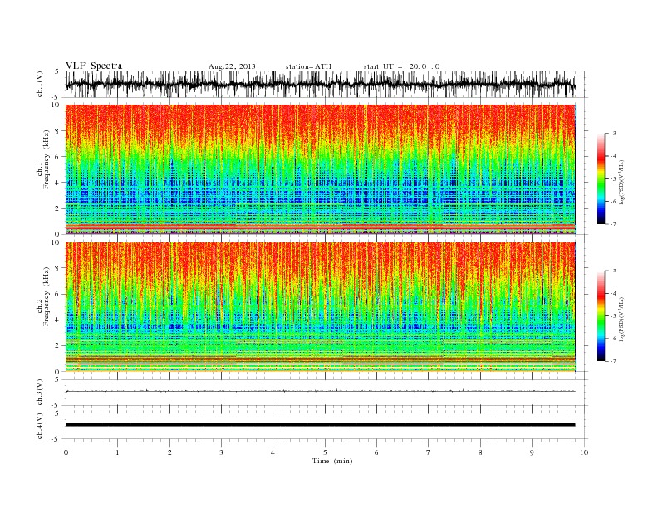Click the ch.1 waveform trace panel

[327, 84]
